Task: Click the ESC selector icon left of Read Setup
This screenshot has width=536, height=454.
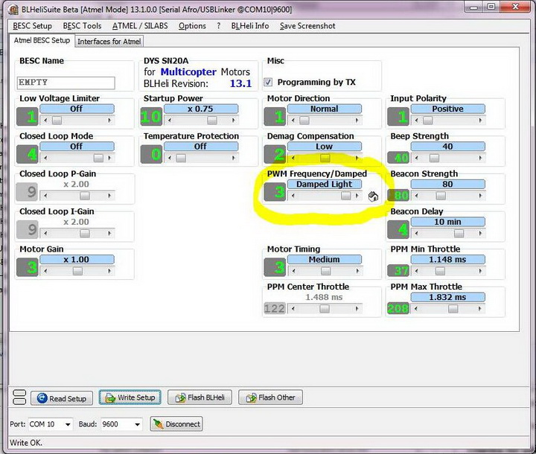Action: (x=19, y=397)
